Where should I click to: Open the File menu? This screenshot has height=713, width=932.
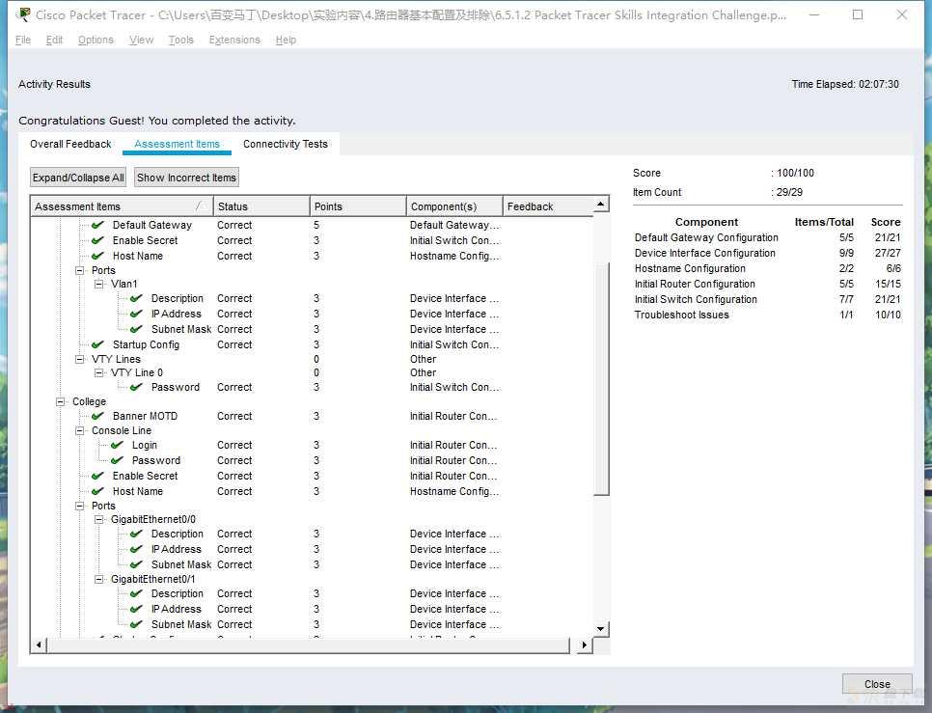(x=22, y=40)
